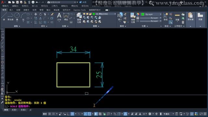Viewport: 208px width, 117px height.
Task: Expand the Layers (圖層) panel
Action: click(96, 26)
